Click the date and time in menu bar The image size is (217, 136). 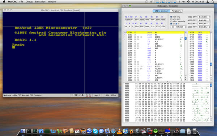tap(198, 2)
